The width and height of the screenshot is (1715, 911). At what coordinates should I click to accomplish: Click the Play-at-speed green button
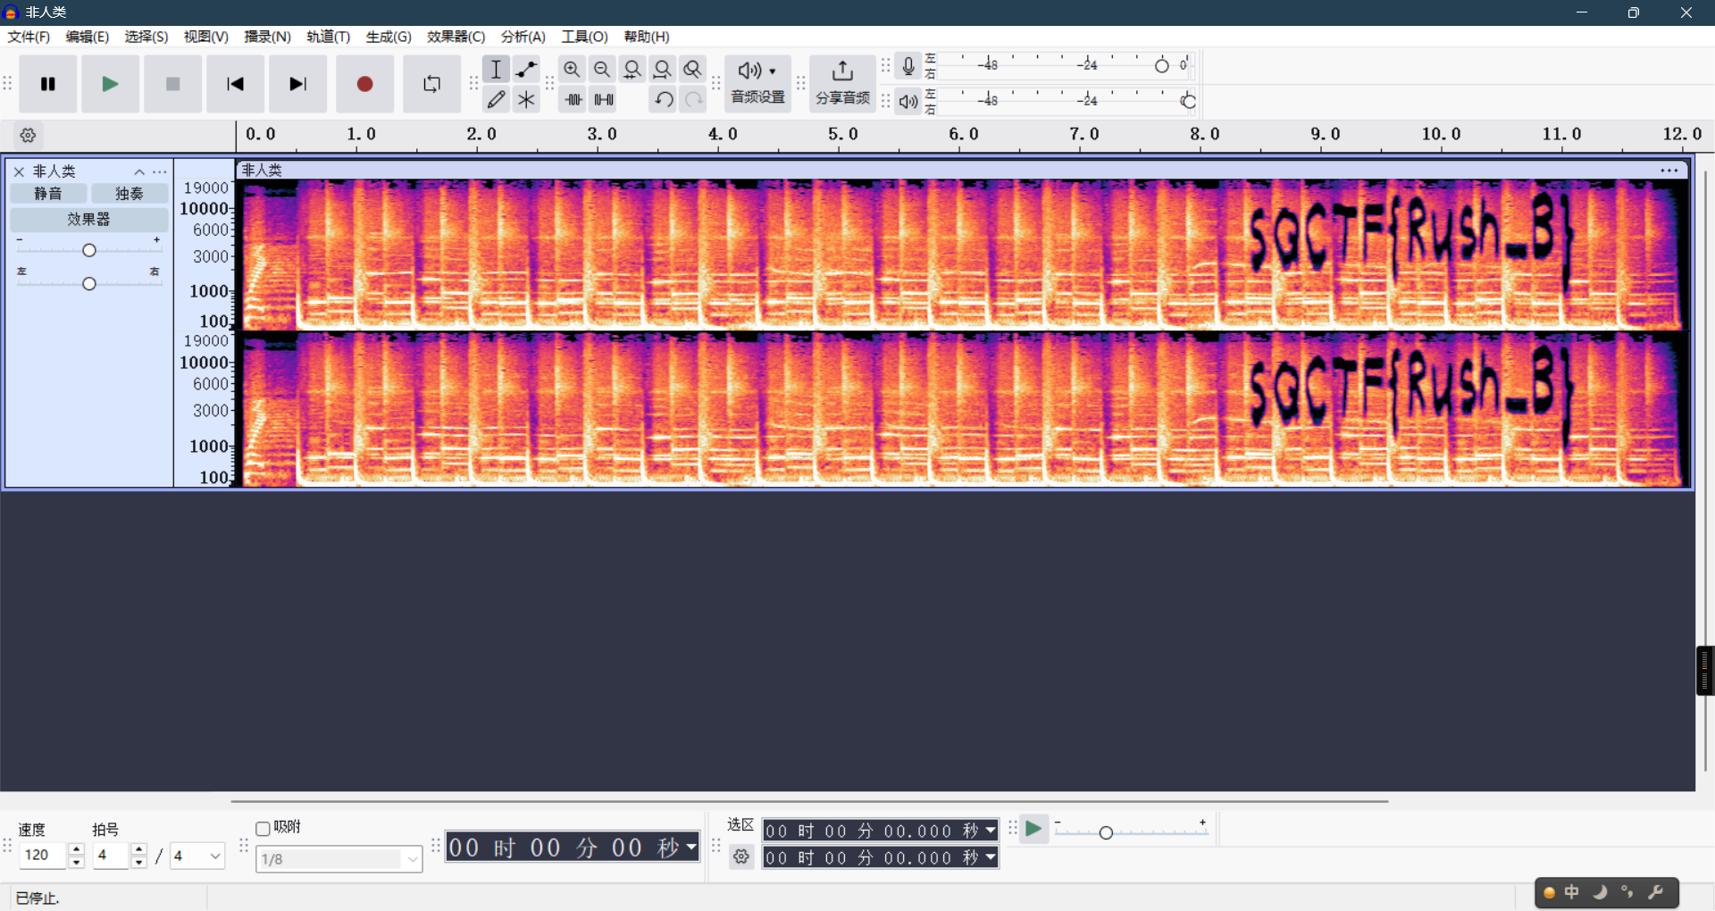[1033, 829]
